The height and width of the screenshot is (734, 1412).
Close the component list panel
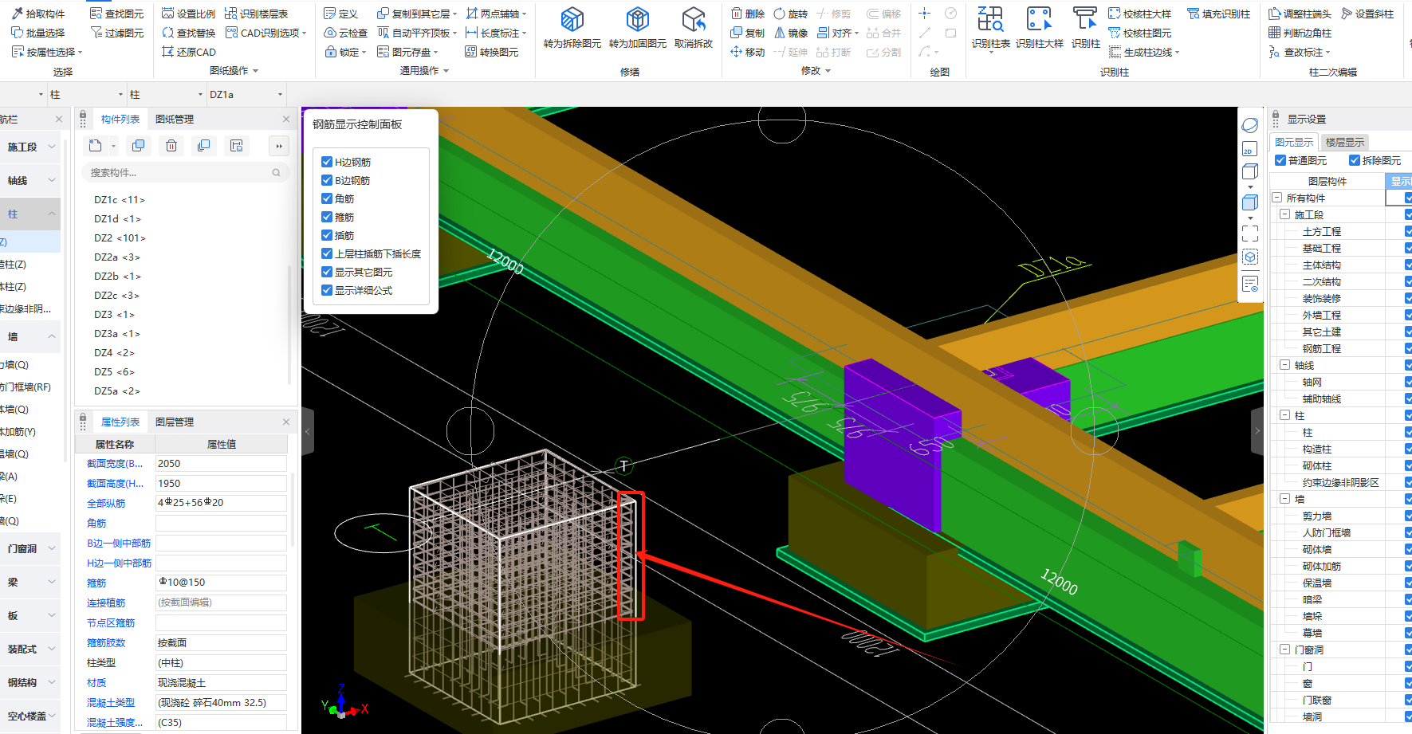(x=286, y=119)
